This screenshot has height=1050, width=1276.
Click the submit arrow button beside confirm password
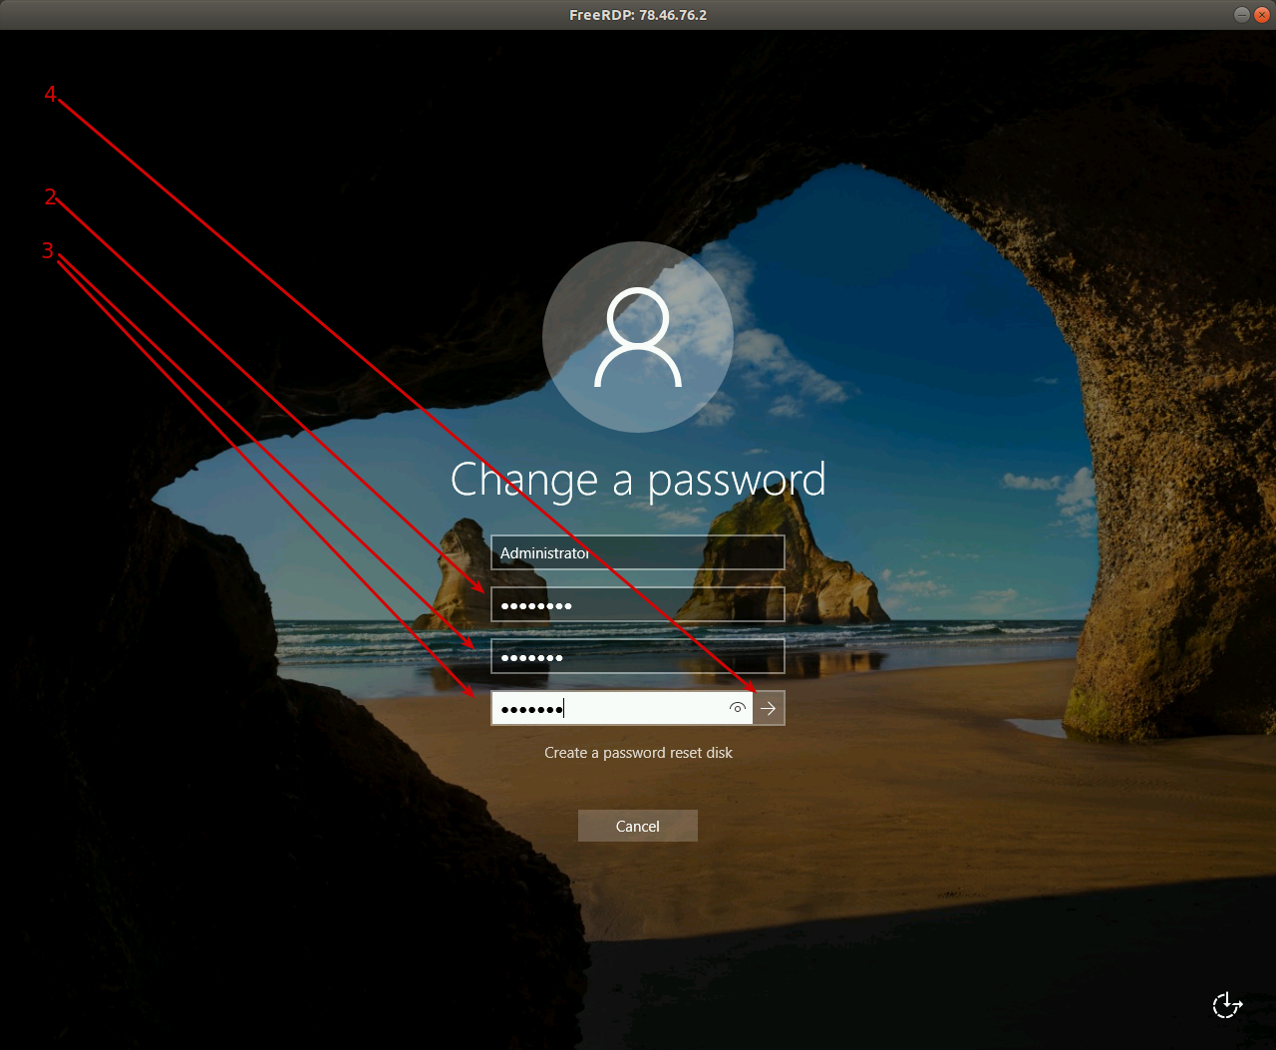pyautogui.click(x=769, y=708)
